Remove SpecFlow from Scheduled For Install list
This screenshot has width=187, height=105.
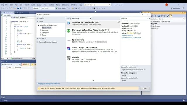click(145, 70)
